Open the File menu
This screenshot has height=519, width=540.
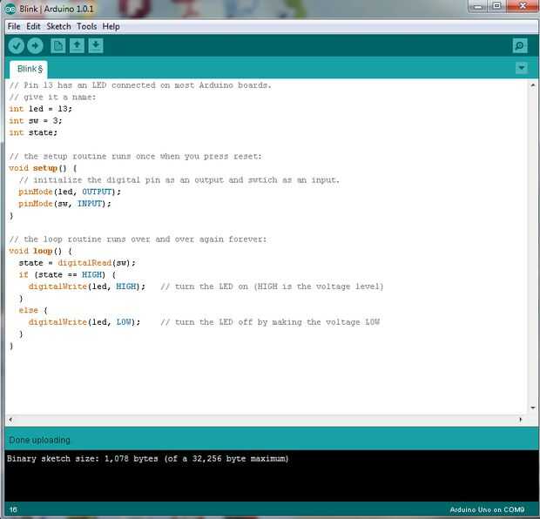pyautogui.click(x=14, y=26)
